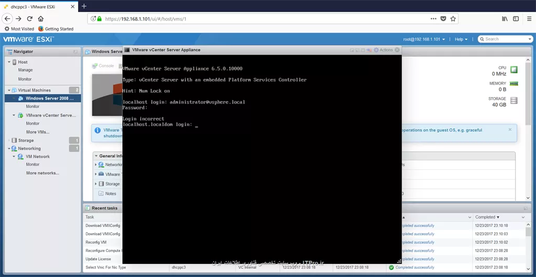Viewport: 536px width, 277px height.
Task: Click the Notes row in General Information
Action: (111, 193)
